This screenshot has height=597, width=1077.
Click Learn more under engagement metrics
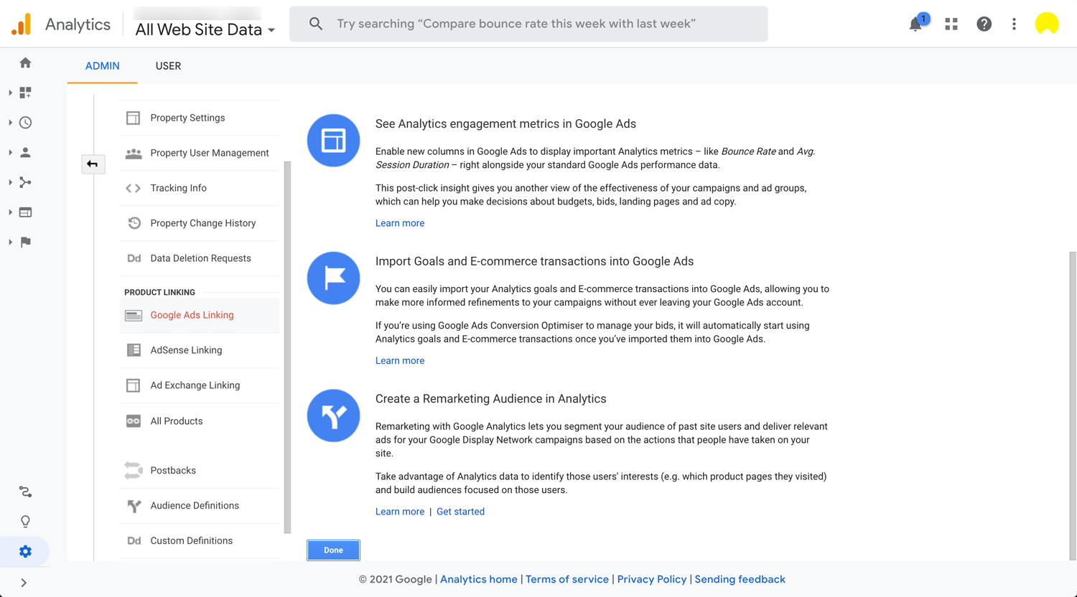[400, 223]
